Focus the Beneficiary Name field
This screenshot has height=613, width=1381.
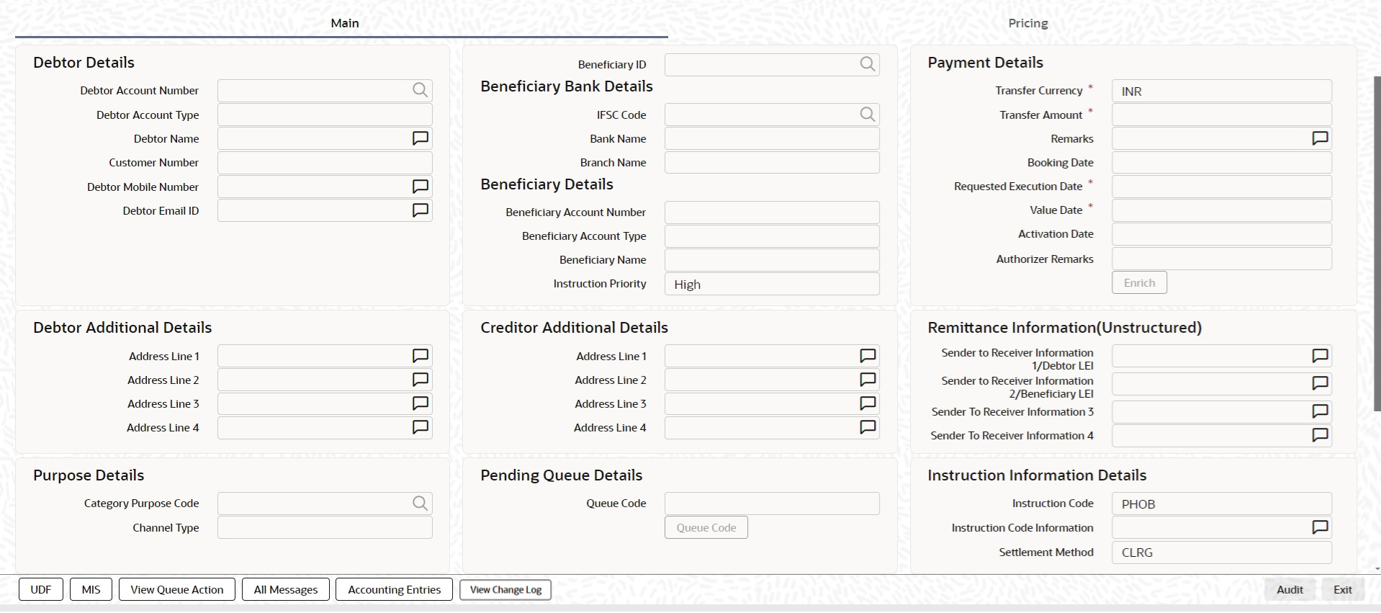(x=772, y=259)
